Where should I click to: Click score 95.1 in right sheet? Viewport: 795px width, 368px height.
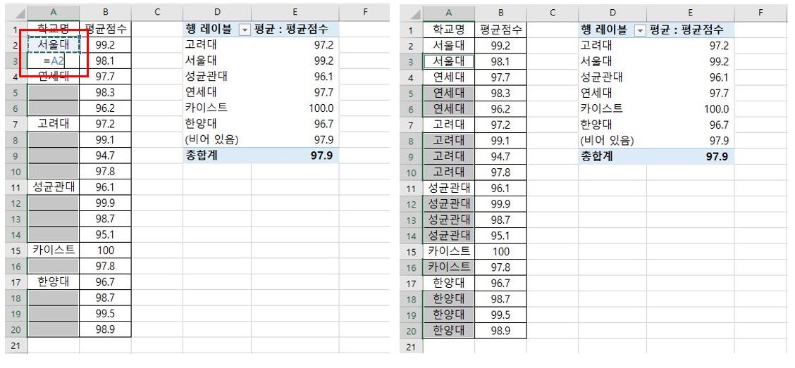point(500,236)
